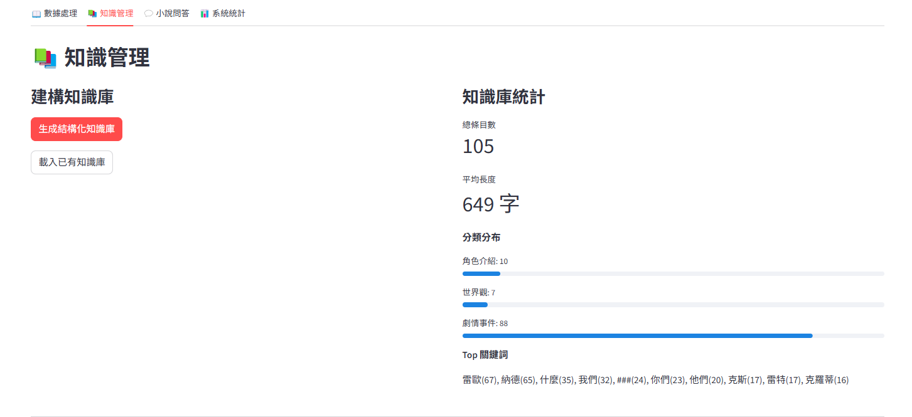Image resolution: width=912 pixels, height=417 pixels.
Task: Click the stacked books icon on 知識管理 tab
Action: pos(92,13)
